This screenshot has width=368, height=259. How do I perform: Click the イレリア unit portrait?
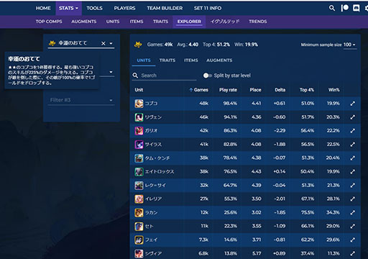(139, 199)
